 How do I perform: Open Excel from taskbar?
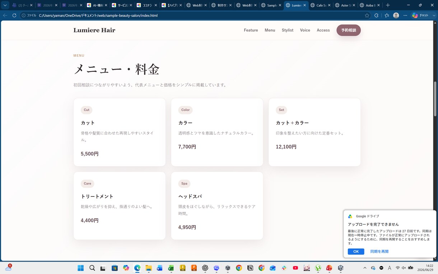171,268
